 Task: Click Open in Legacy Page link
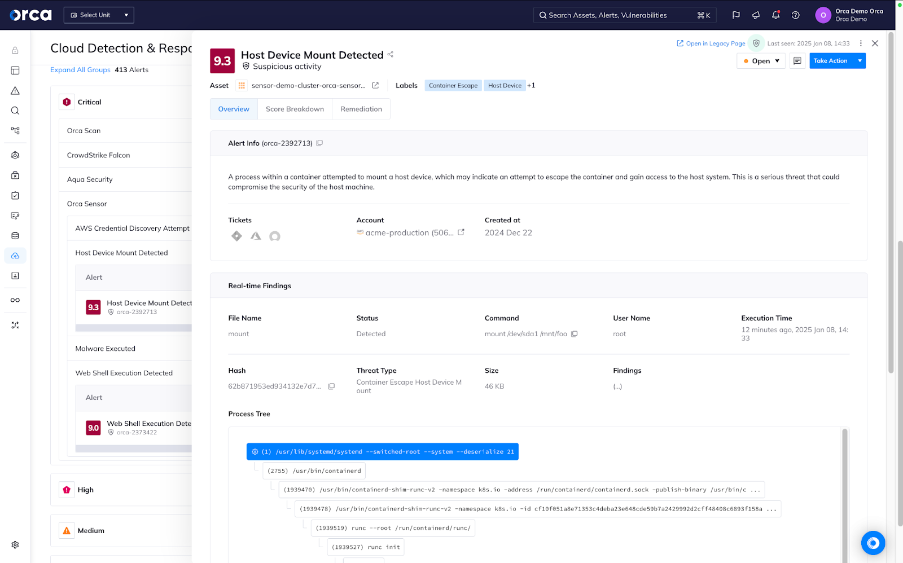711,43
